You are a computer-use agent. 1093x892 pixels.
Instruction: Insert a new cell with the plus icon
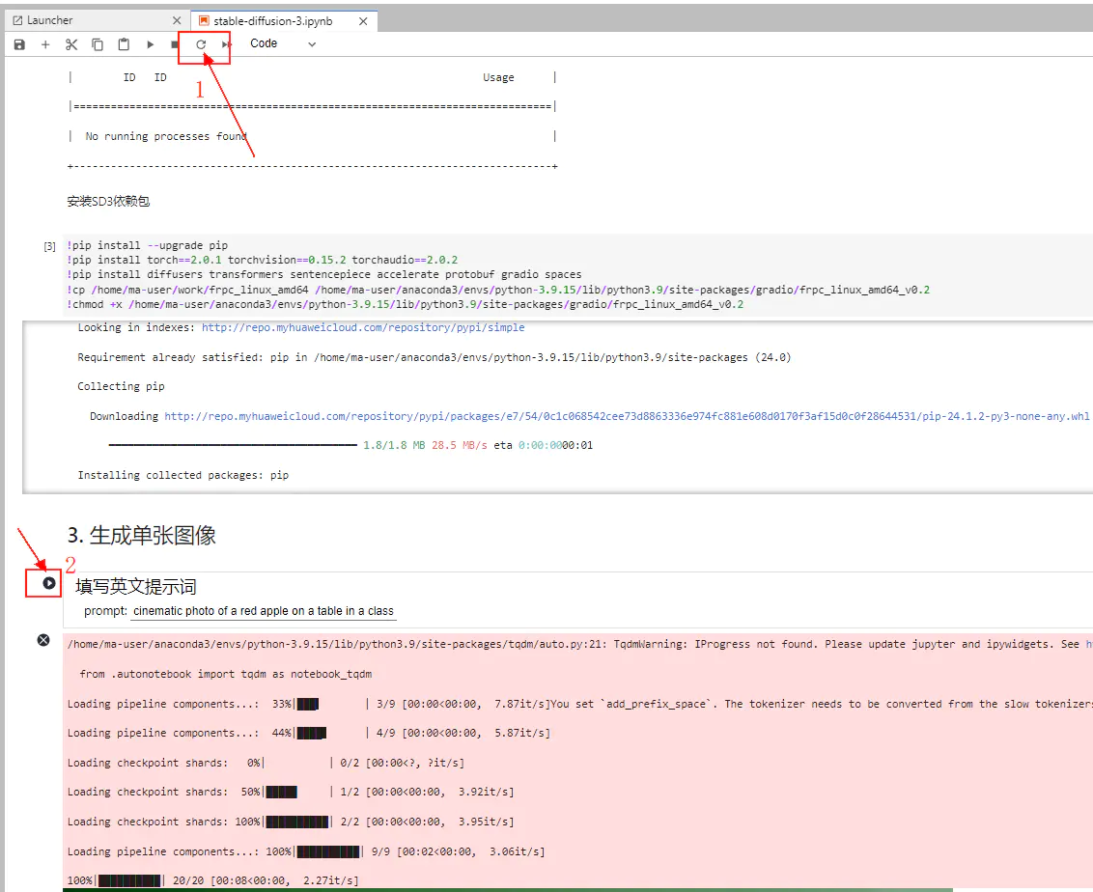click(45, 44)
